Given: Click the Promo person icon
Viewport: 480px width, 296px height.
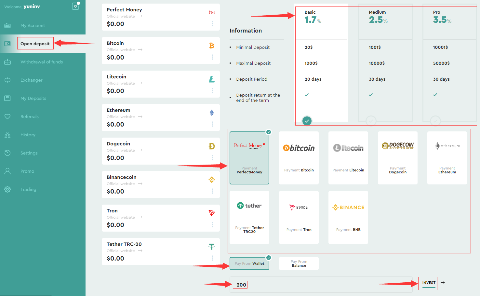Looking at the screenshot, I should coord(7,171).
